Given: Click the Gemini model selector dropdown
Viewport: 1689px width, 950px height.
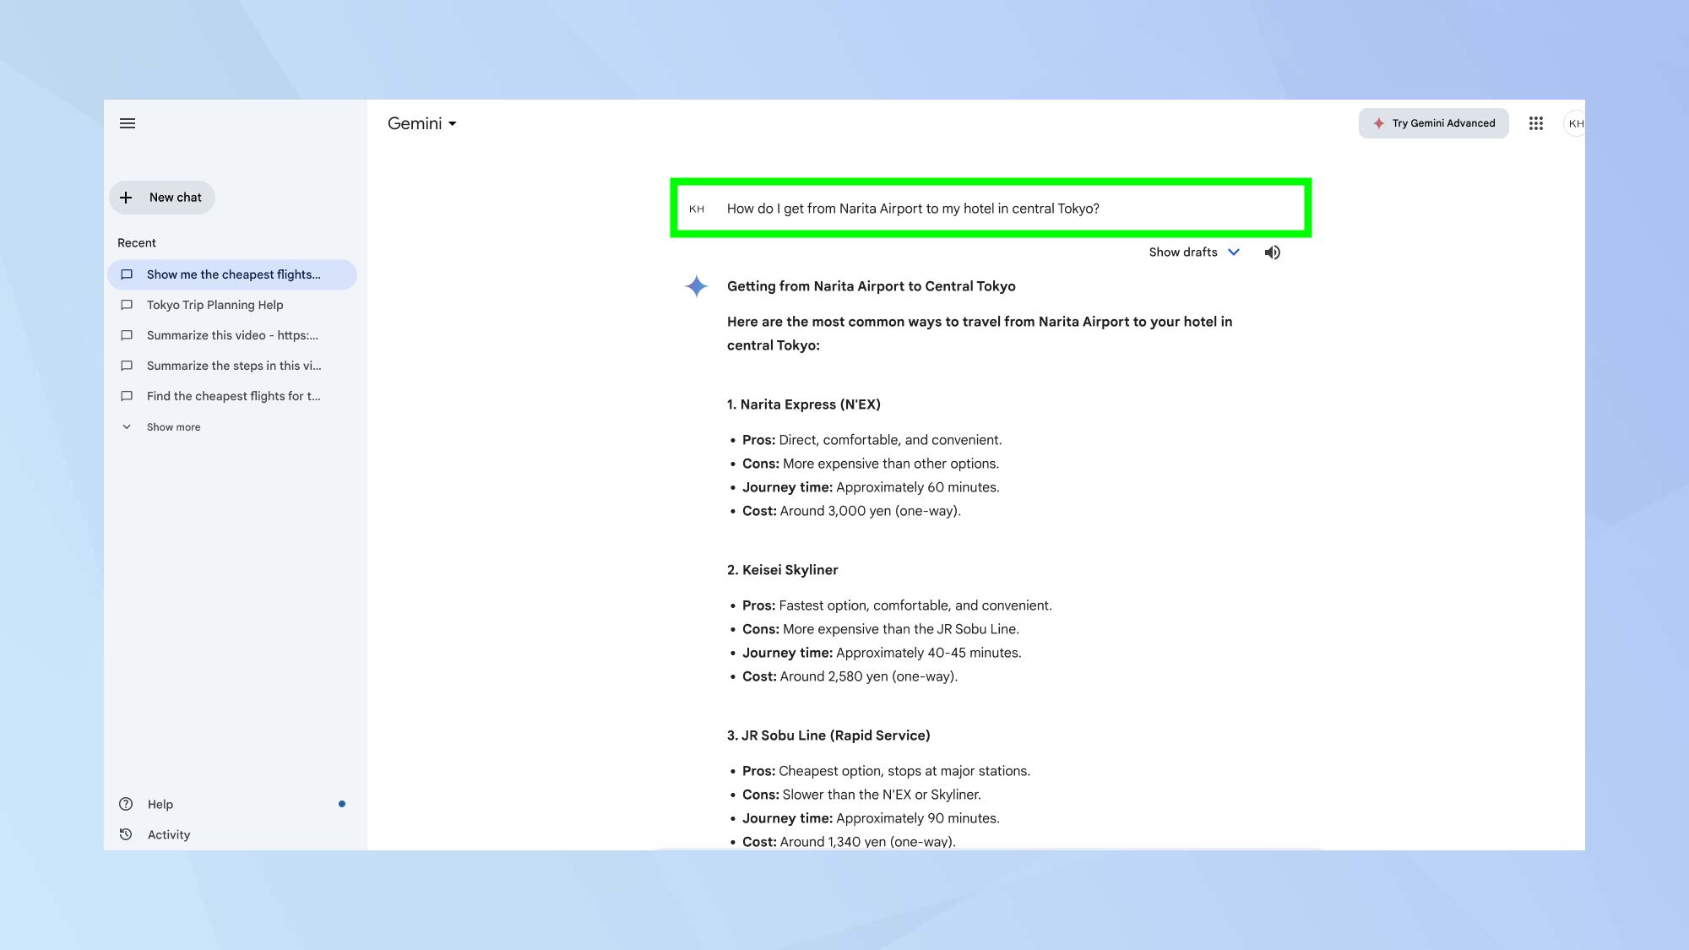Looking at the screenshot, I should tap(421, 124).
